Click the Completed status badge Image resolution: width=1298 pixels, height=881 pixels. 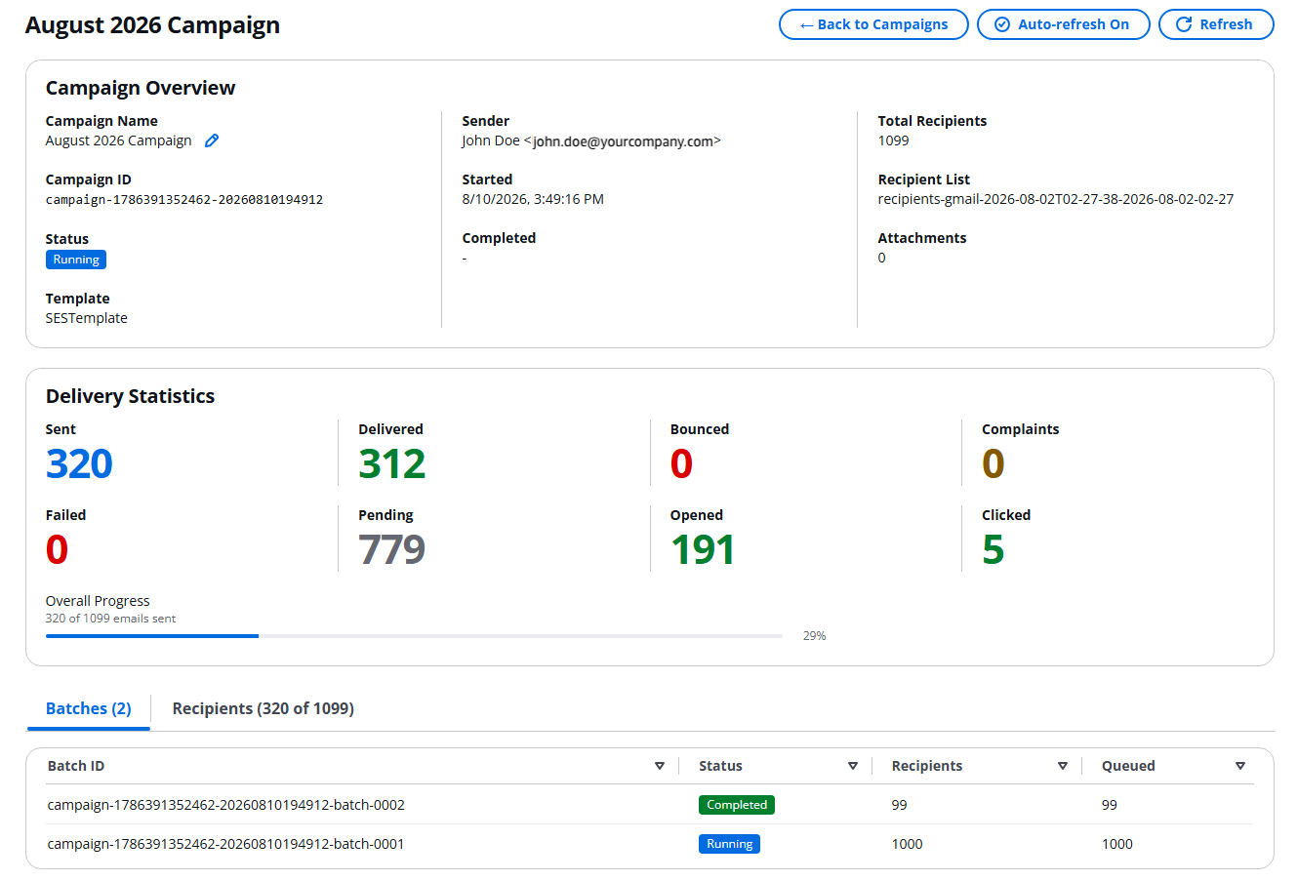tap(737, 805)
